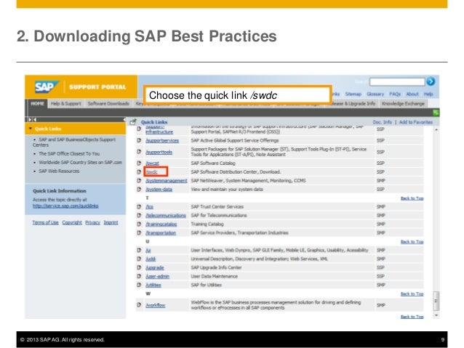Click Add to Favorites
The width and height of the screenshot is (464, 348).
tap(416, 122)
